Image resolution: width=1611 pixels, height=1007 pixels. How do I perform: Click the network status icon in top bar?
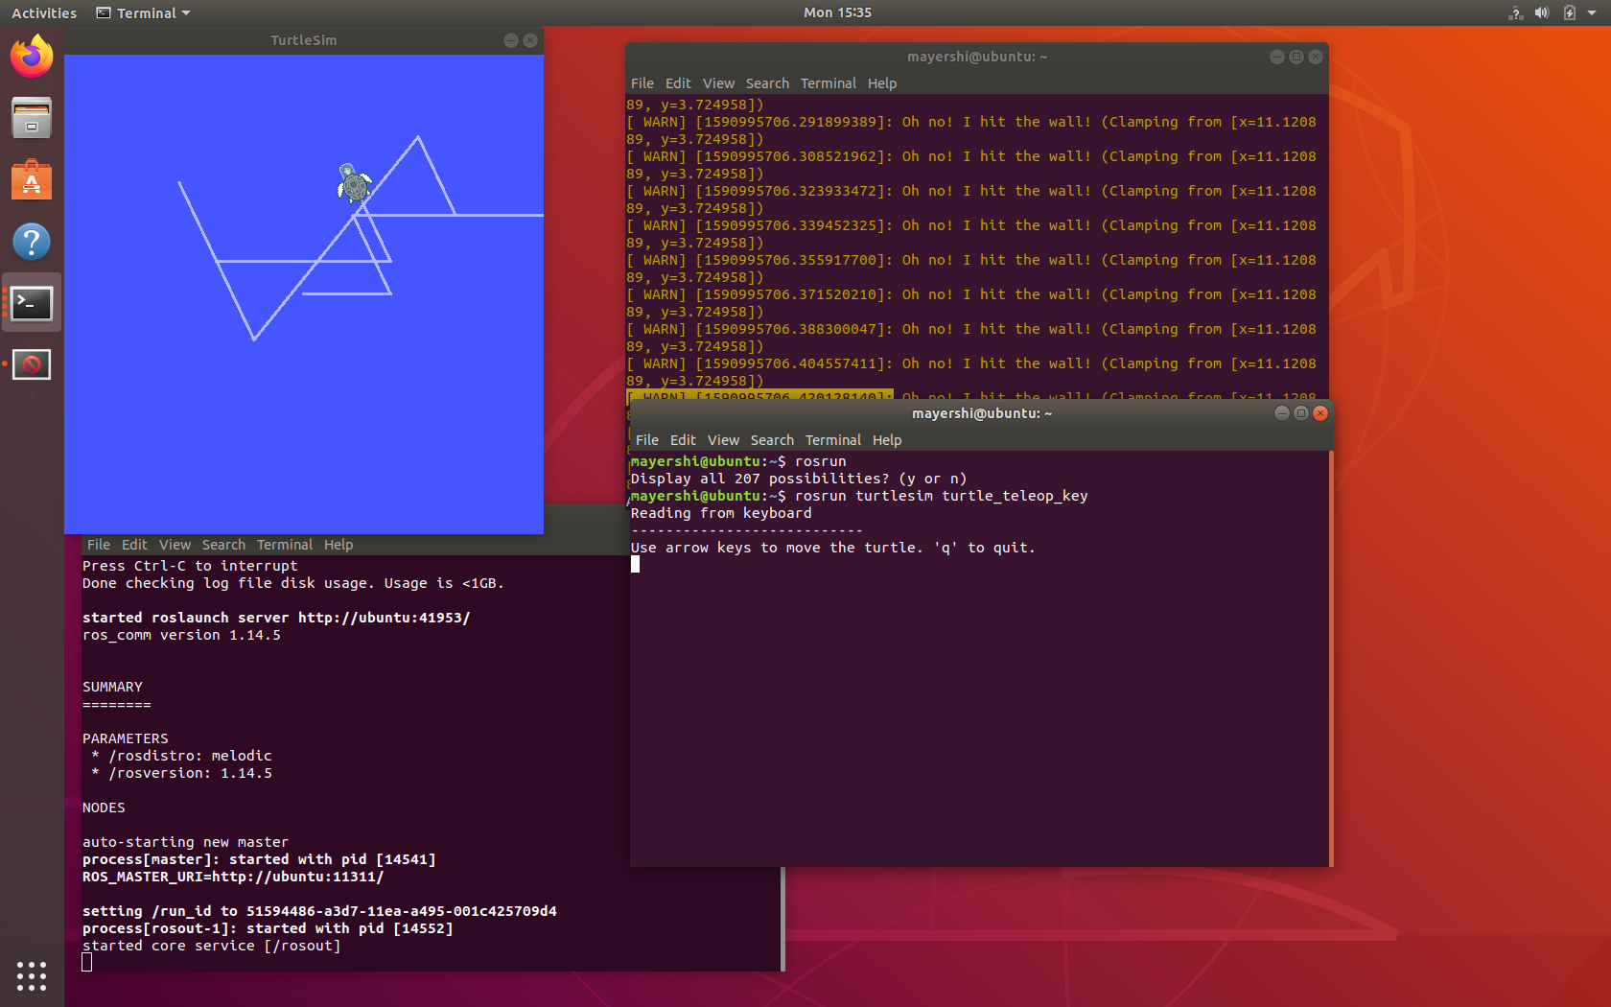pos(1516,12)
